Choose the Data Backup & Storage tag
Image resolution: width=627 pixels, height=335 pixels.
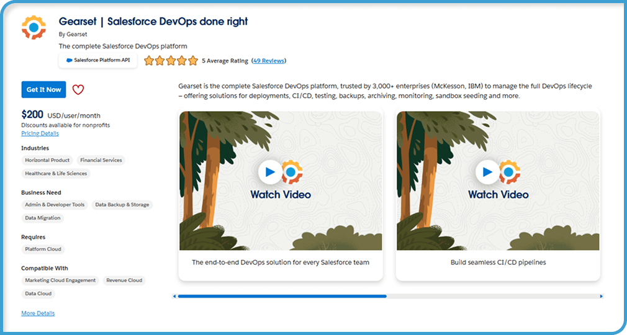122,205
